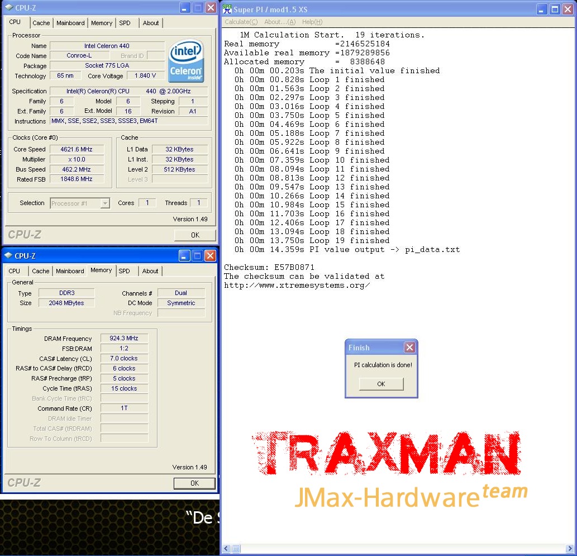This screenshot has width=577, height=556.
Task: Switch to Mainboard tab in bottom CPU-Z window
Action: point(70,271)
